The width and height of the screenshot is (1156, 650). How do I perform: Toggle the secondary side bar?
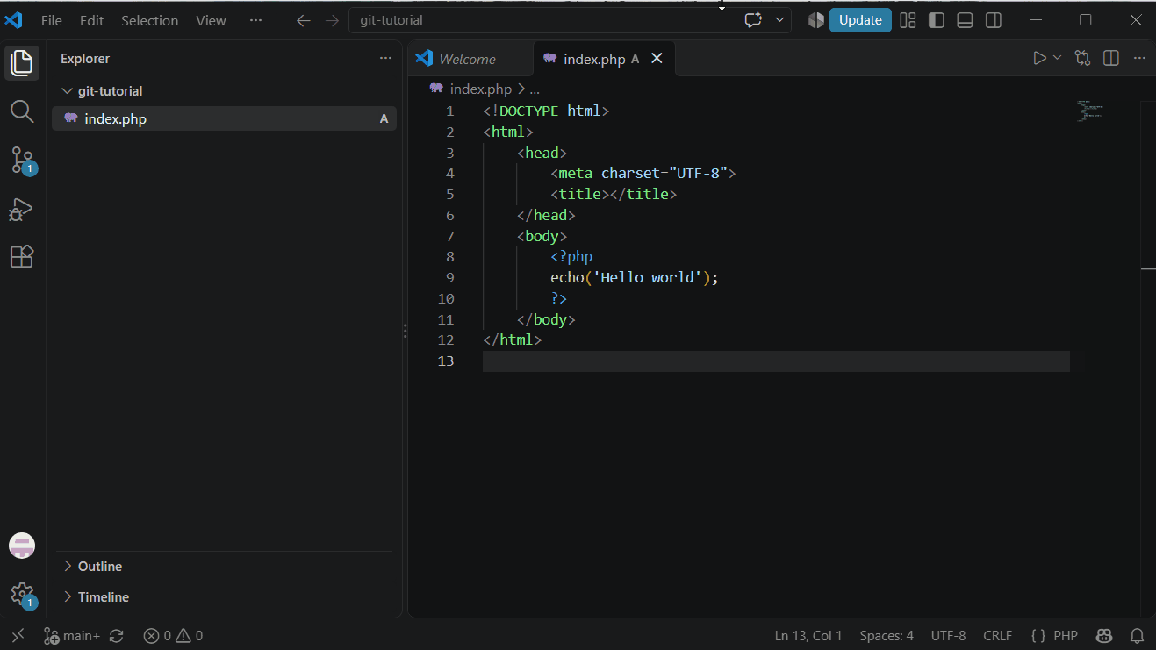(x=994, y=20)
